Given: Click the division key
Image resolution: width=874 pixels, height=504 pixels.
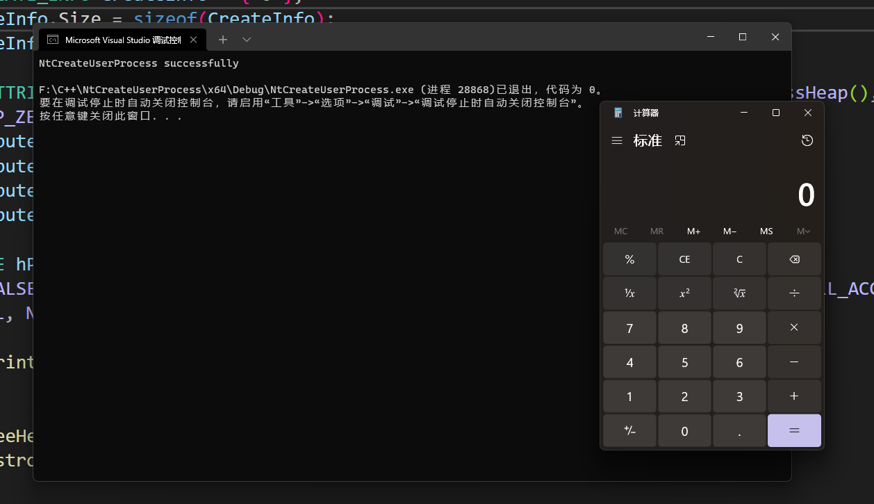Looking at the screenshot, I should pyautogui.click(x=794, y=293).
